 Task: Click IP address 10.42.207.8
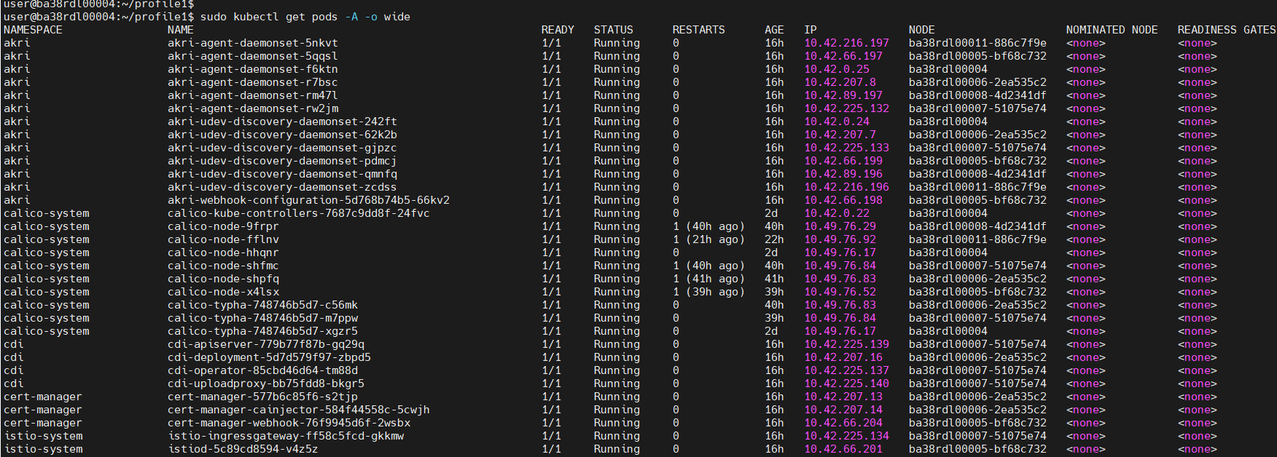840,82
